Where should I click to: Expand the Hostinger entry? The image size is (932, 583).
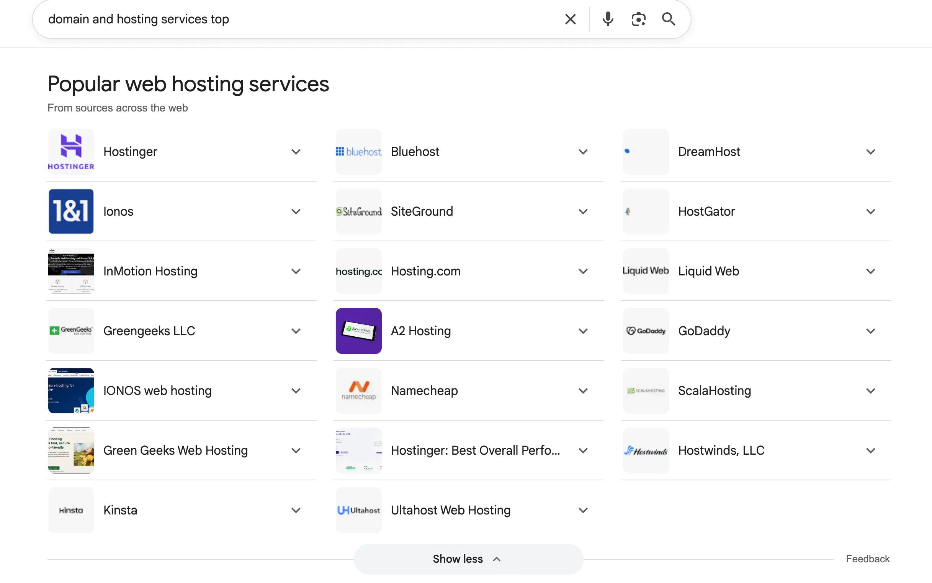point(296,152)
